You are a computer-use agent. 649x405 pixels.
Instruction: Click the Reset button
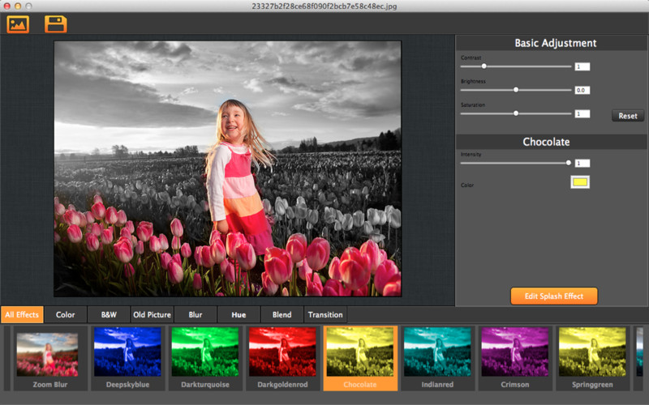click(628, 116)
